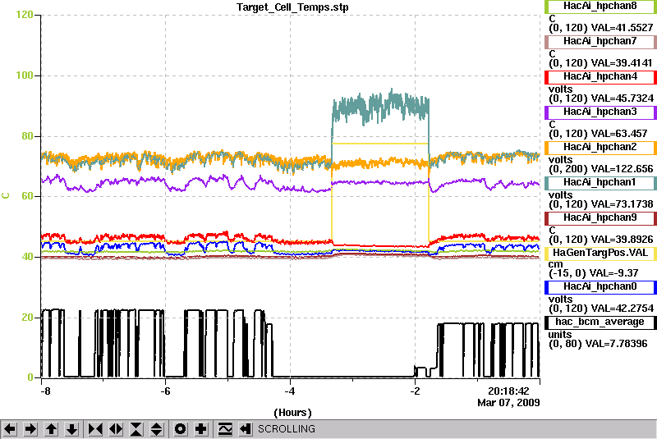Select the HacAi_hpchan8 curve legend
Screen dimensions: 657x439
click(600, 7)
